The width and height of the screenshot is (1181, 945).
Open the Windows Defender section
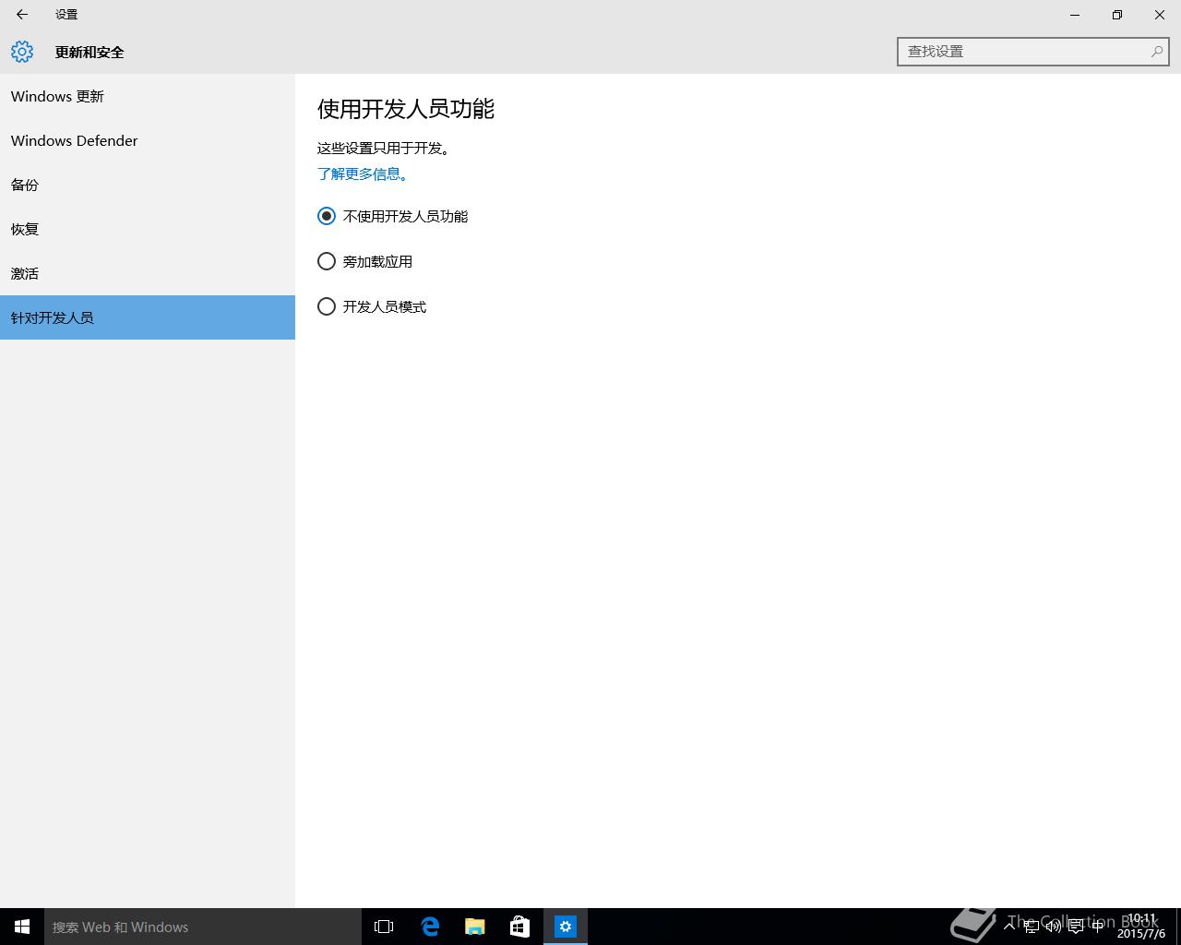point(148,140)
